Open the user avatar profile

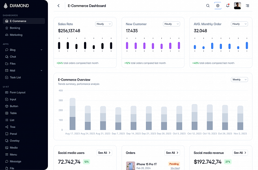click(237, 6)
